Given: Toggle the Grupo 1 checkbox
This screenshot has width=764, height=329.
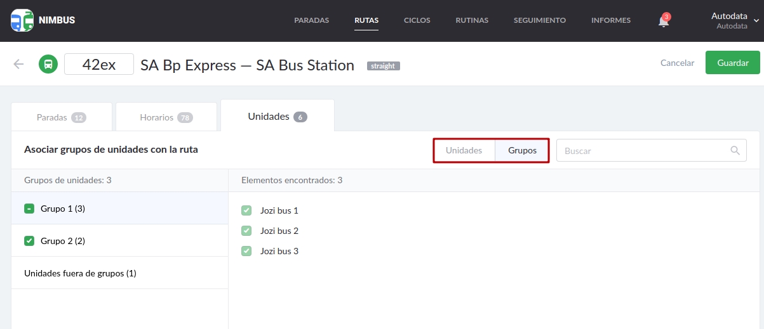Looking at the screenshot, I should [x=29, y=209].
